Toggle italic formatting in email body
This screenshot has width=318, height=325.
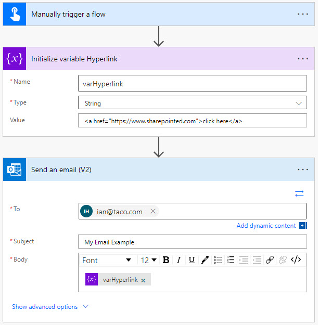pos(179,259)
